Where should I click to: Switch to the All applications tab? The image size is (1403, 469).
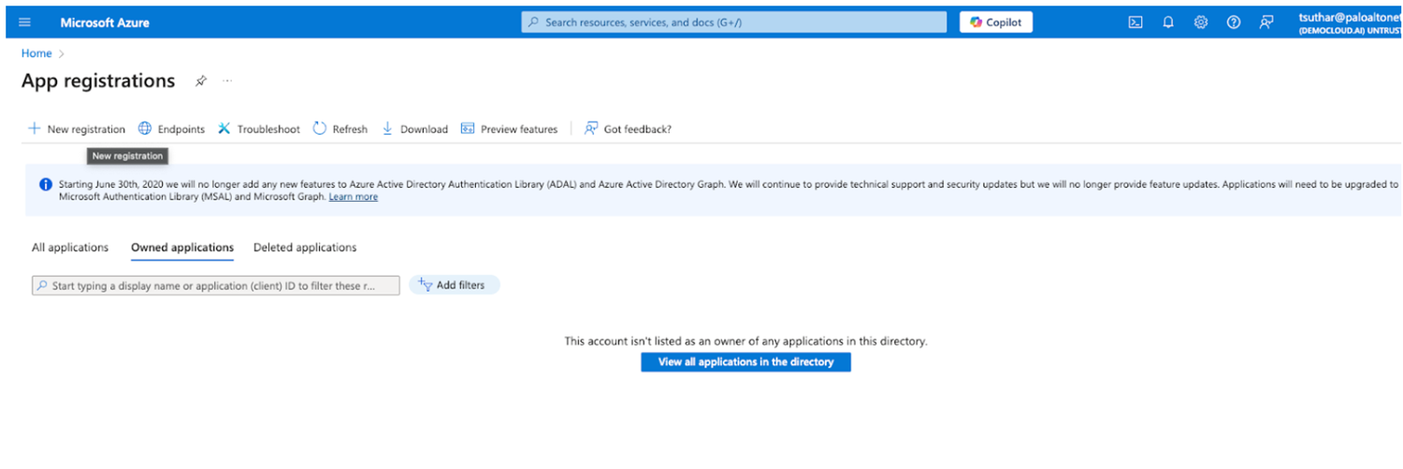coord(70,248)
